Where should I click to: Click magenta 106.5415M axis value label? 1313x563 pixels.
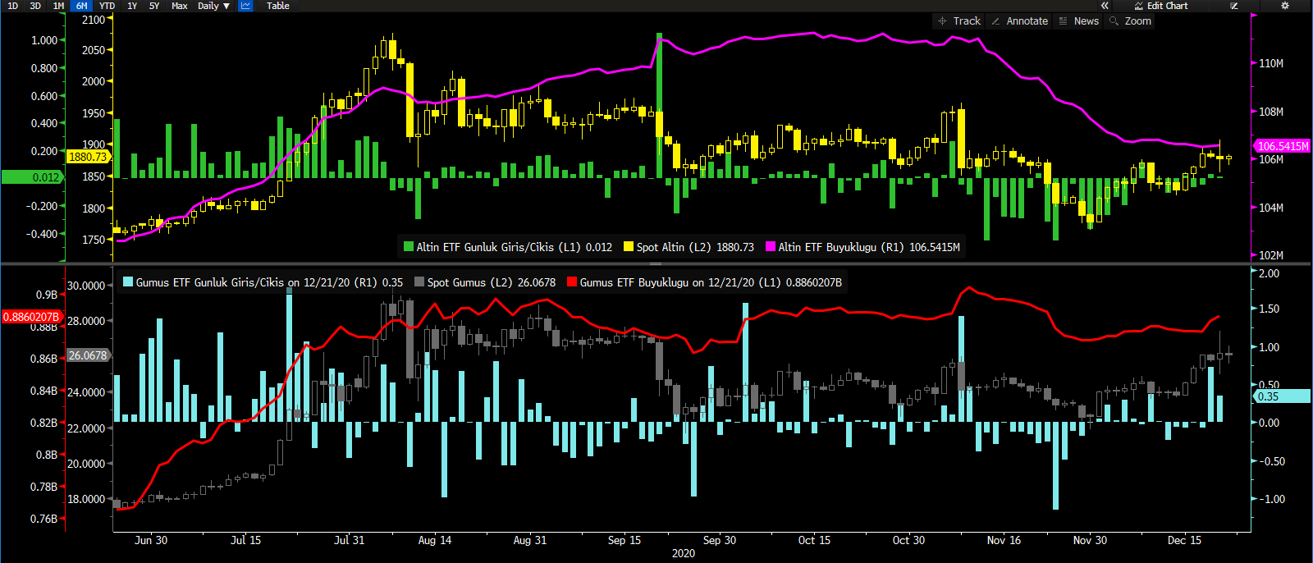point(1283,146)
